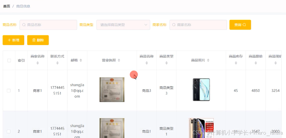Viewport: 286px width, 138px height.
Task: Open the 请选择商品类型 dropdown
Action: tap(123, 25)
